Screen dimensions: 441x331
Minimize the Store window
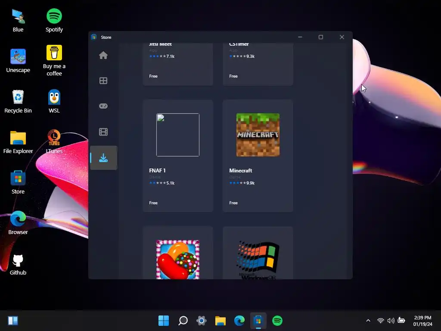pos(300,37)
